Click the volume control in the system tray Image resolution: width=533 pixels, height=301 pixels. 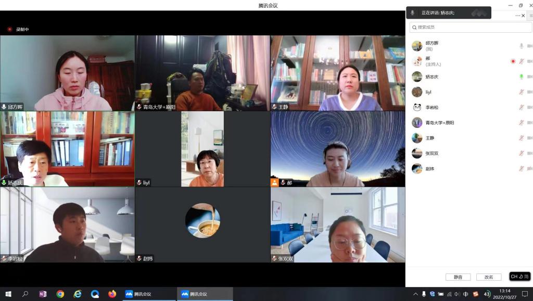458,293
